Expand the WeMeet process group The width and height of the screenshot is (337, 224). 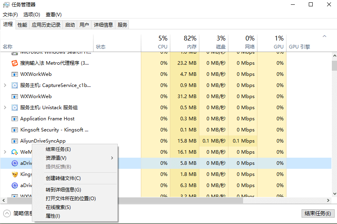(x=5, y=152)
